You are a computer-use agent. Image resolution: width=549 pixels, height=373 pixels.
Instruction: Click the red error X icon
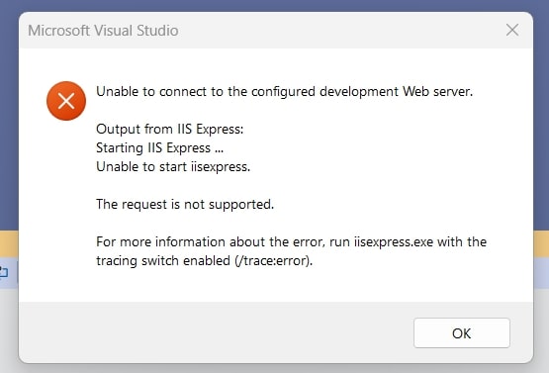[x=66, y=101]
